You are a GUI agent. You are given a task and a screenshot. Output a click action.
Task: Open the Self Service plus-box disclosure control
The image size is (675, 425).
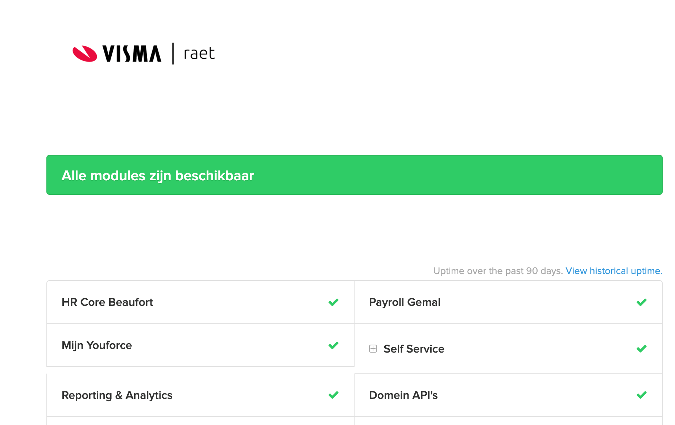click(x=373, y=349)
